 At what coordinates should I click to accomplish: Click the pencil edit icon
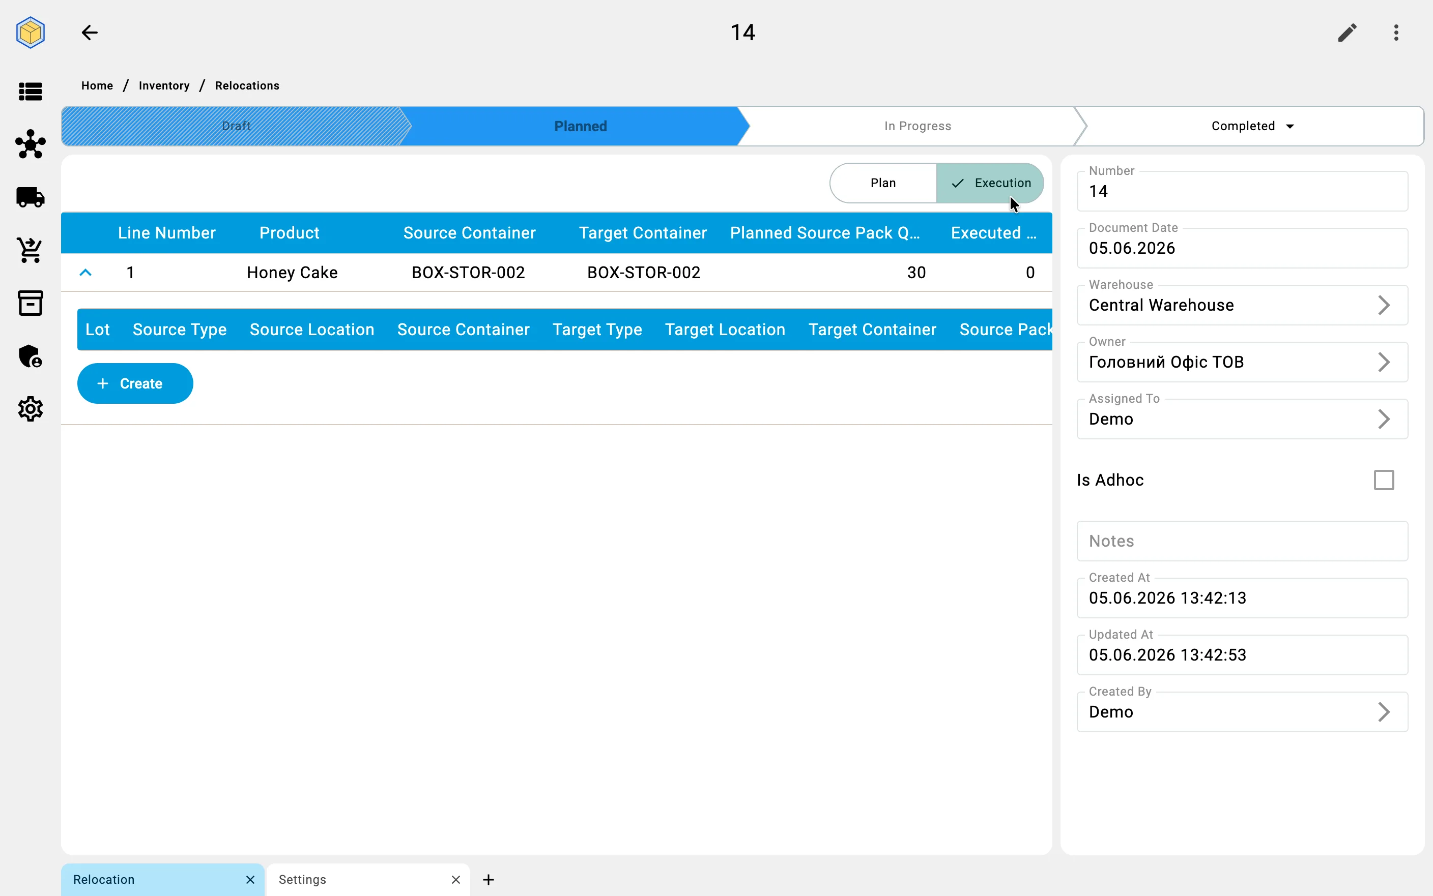[x=1347, y=33]
